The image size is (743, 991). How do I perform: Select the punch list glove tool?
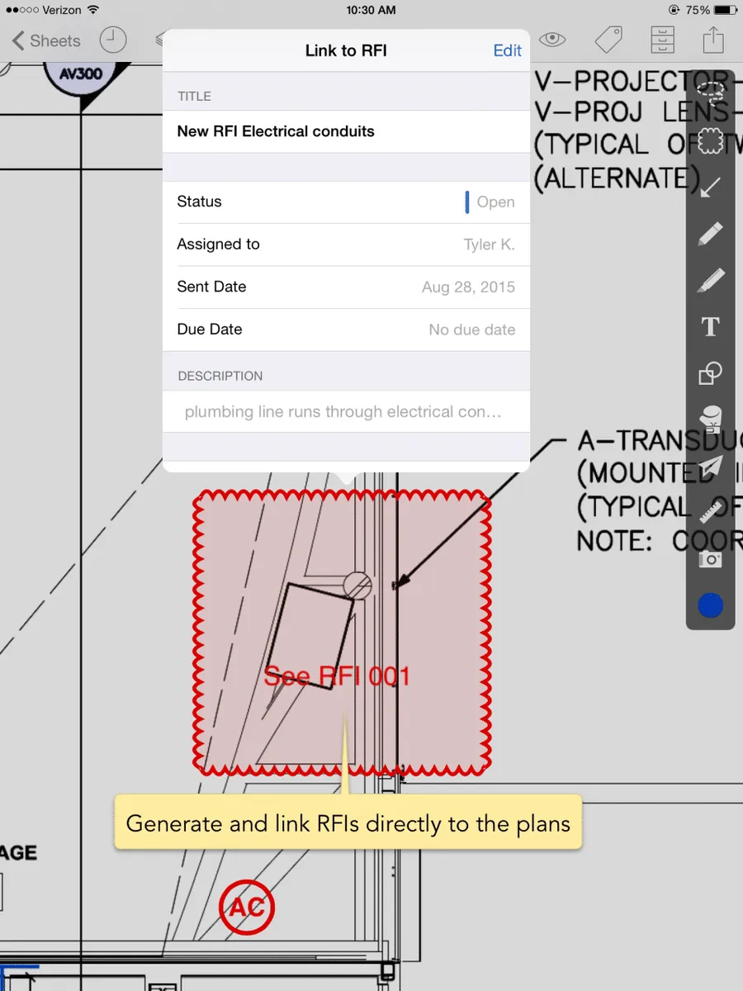[x=711, y=420]
